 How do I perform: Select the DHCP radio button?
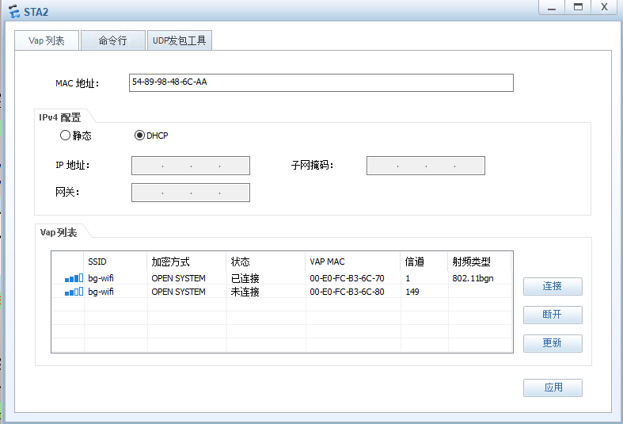(x=139, y=136)
